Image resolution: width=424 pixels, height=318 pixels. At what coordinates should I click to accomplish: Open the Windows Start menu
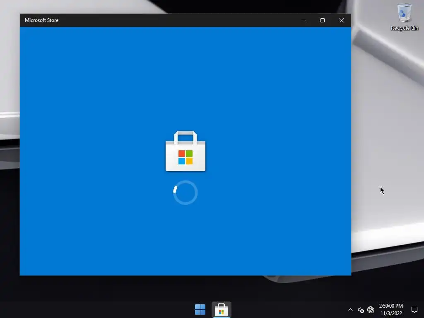[x=200, y=310]
